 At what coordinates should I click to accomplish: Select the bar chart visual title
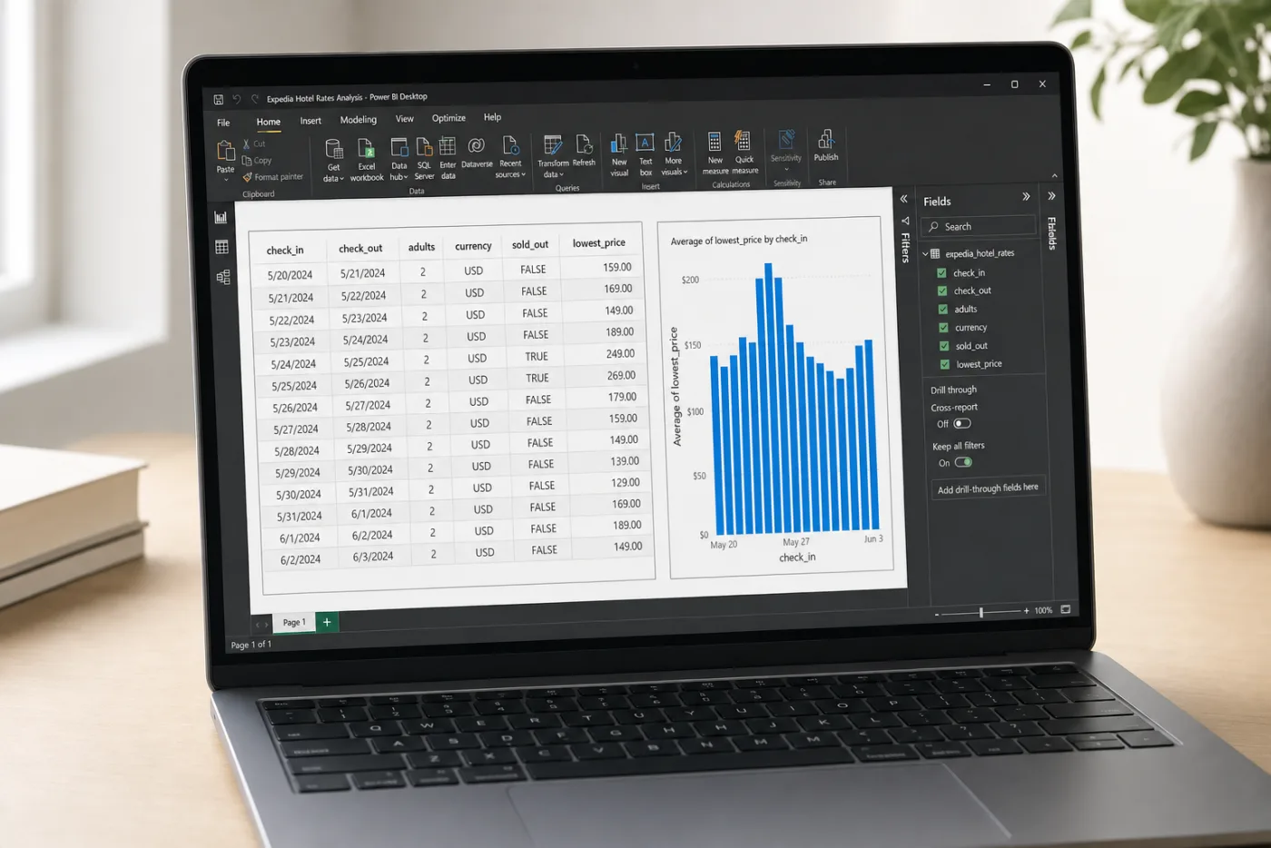click(739, 241)
